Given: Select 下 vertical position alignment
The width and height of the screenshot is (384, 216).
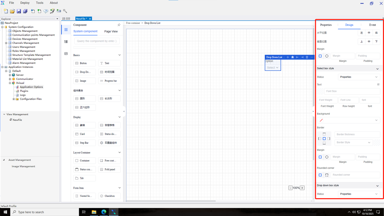Looking at the screenshot, I should (x=376, y=42).
